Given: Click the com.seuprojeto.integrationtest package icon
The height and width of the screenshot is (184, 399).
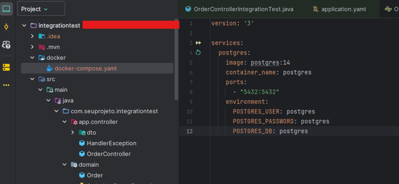Looking at the screenshot, I should (x=66, y=111).
